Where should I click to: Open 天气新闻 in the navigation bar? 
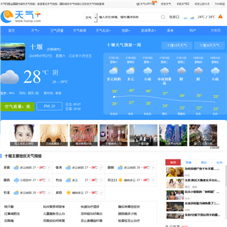[79, 31]
